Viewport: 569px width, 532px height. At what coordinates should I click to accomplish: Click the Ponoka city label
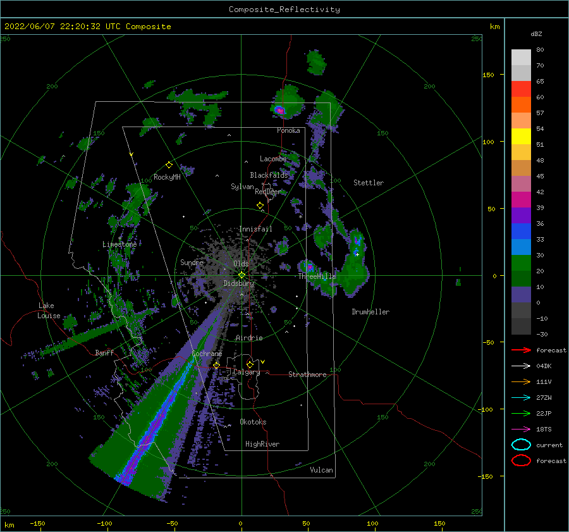288,130
